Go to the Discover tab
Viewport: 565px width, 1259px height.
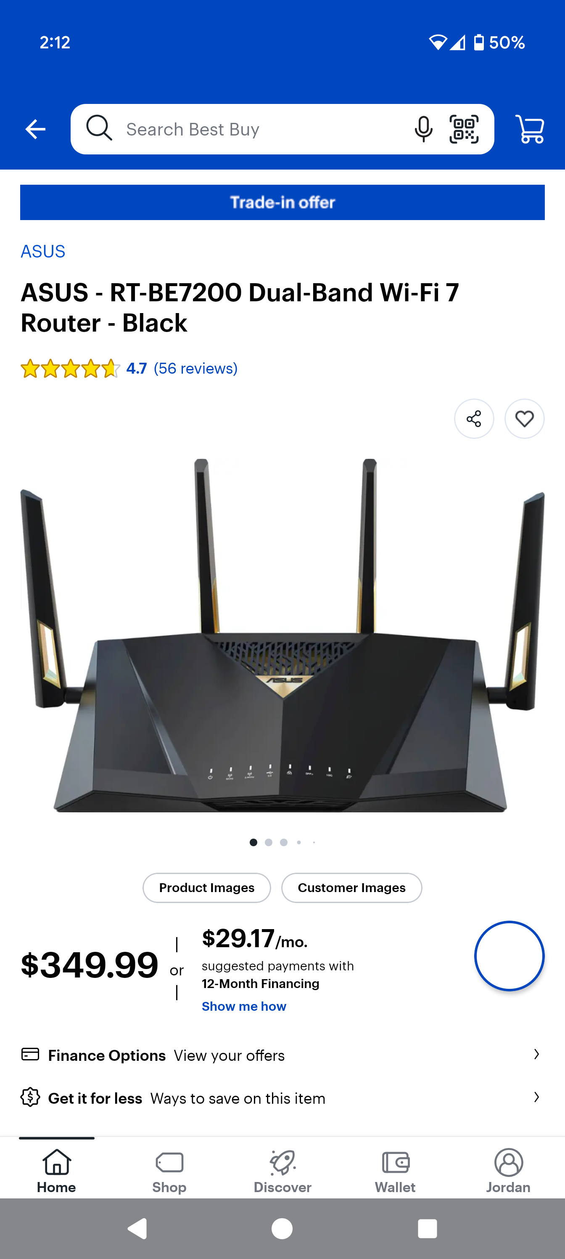coord(282,1171)
